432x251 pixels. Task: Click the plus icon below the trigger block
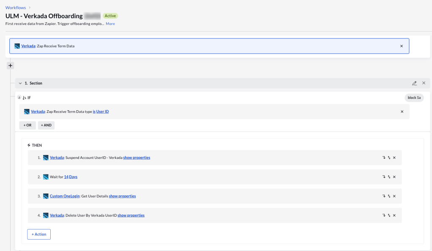point(11,65)
